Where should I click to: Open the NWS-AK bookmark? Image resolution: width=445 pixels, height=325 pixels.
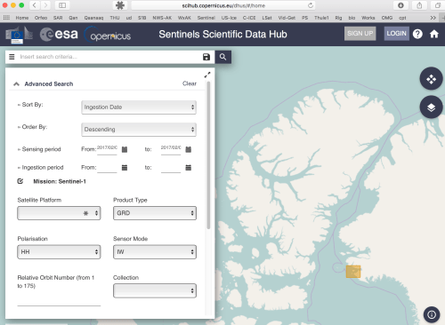pyautogui.click(x=162, y=18)
